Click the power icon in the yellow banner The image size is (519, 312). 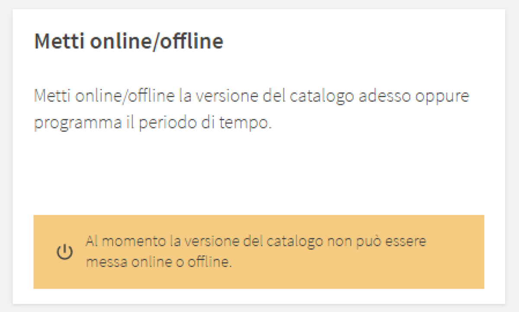64,252
